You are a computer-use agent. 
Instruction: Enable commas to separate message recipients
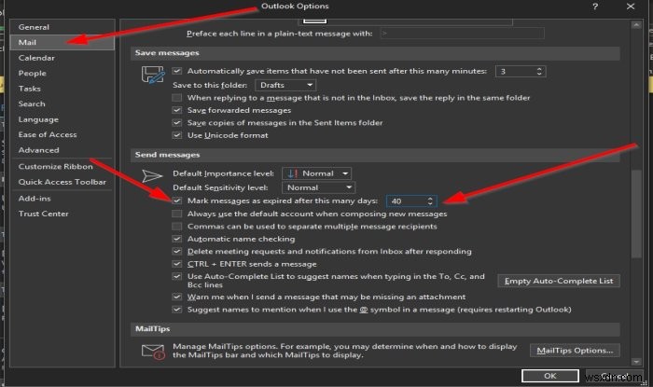[177, 227]
